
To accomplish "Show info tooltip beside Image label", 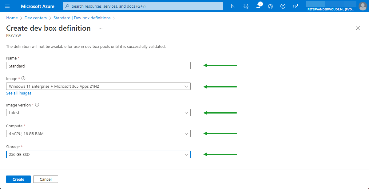I will (23, 79).
